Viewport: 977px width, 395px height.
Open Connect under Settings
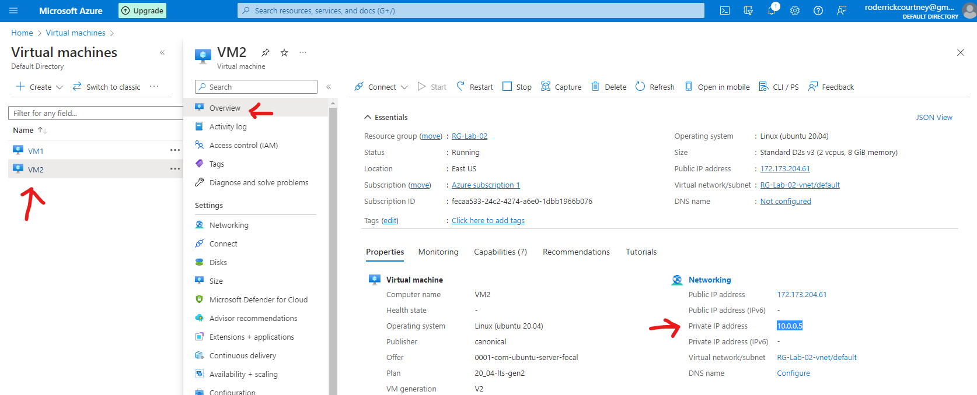click(223, 244)
